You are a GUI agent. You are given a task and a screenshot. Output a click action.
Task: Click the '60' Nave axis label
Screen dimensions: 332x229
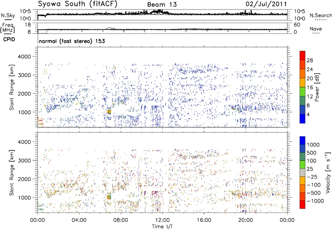click(297, 25)
